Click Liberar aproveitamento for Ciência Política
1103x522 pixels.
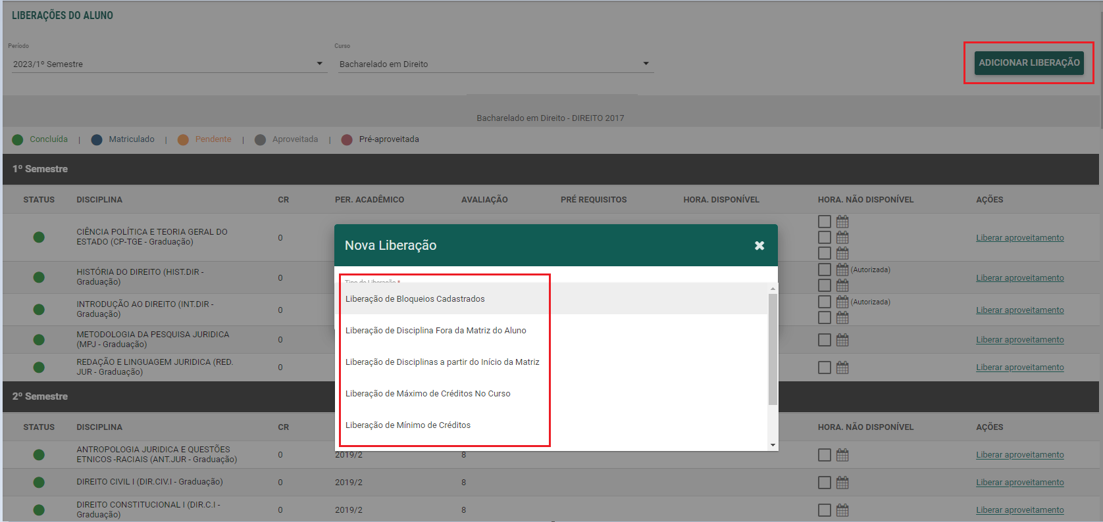1019,238
